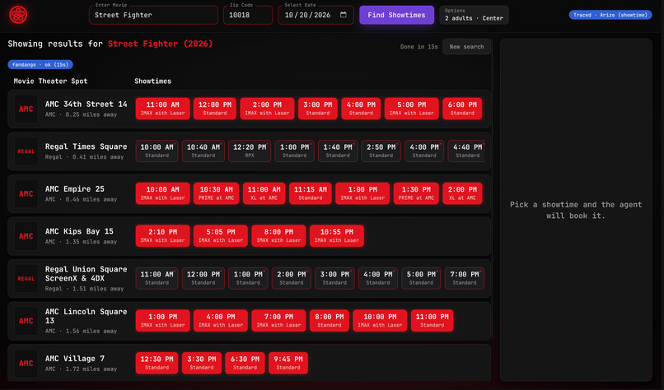Click the AMC logo beside AMC Village 7
This screenshot has width=664, height=390.
tap(26, 364)
